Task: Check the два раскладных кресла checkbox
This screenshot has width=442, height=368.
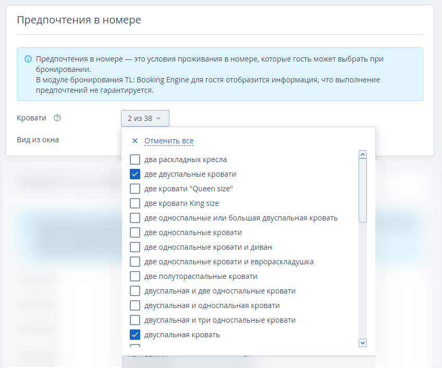Action: (x=135, y=160)
